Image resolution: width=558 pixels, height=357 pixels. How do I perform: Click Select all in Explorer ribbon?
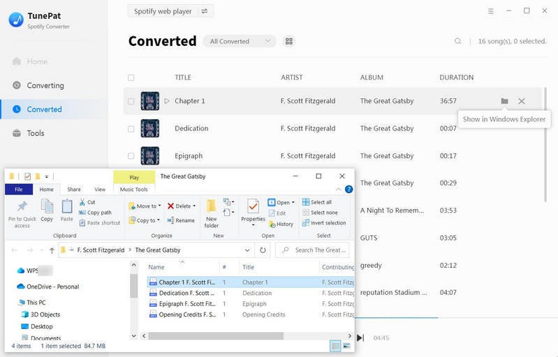coord(317,202)
